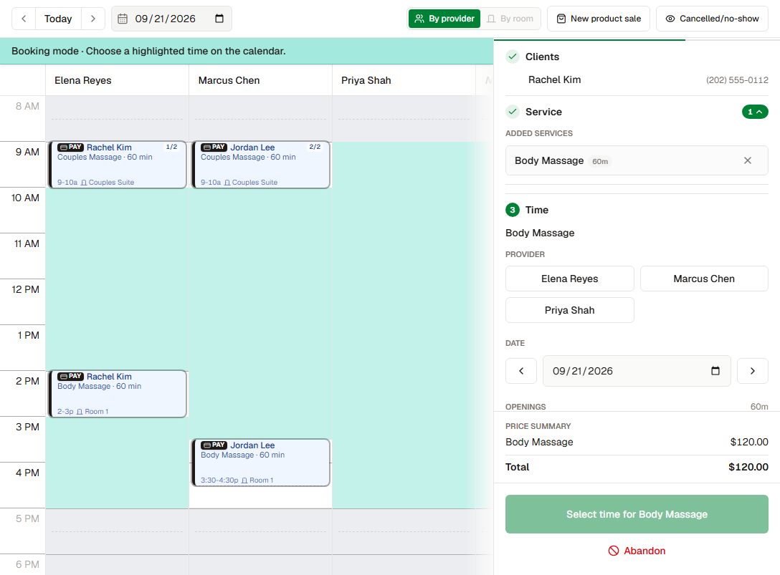This screenshot has height=575, width=780.
Task: Click the Today button
Action: (x=58, y=19)
